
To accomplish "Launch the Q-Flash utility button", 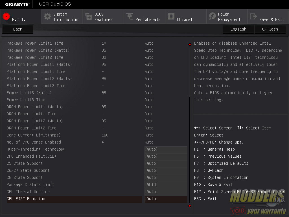I will point(270,29).
